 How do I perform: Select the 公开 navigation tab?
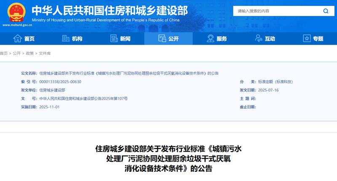coord(168,39)
